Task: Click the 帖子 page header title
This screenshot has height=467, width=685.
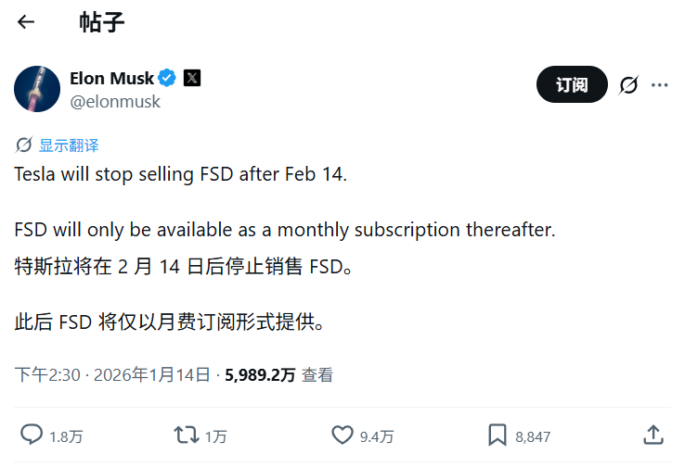Action: [102, 22]
